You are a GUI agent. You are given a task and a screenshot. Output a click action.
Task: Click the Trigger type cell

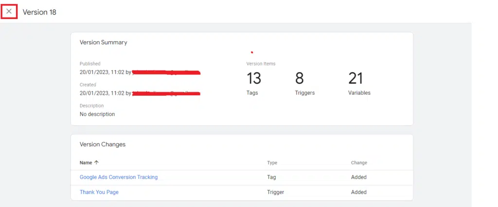coord(275,192)
